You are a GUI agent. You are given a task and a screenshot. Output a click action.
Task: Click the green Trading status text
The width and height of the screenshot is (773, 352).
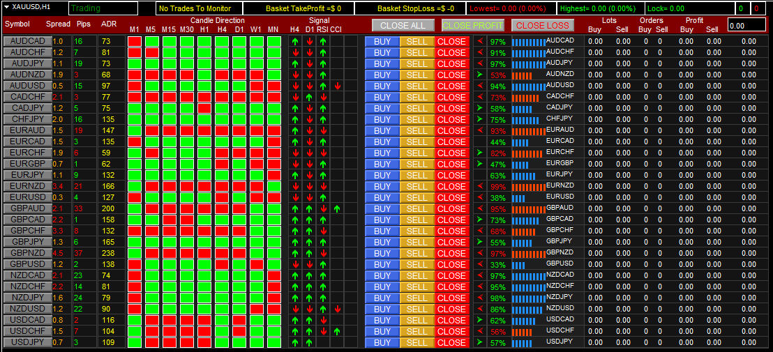pyautogui.click(x=85, y=8)
